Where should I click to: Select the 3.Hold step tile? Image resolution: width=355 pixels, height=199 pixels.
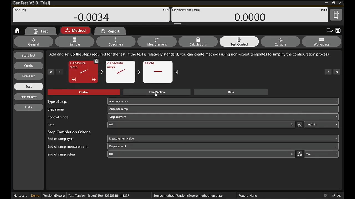coord(158,72)
